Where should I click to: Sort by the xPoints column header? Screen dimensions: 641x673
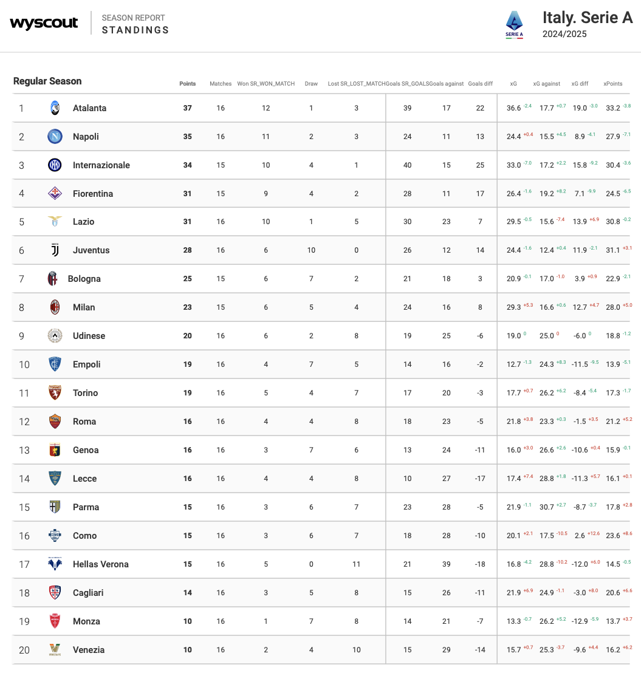pyautogui.click(x=612, y=84)
